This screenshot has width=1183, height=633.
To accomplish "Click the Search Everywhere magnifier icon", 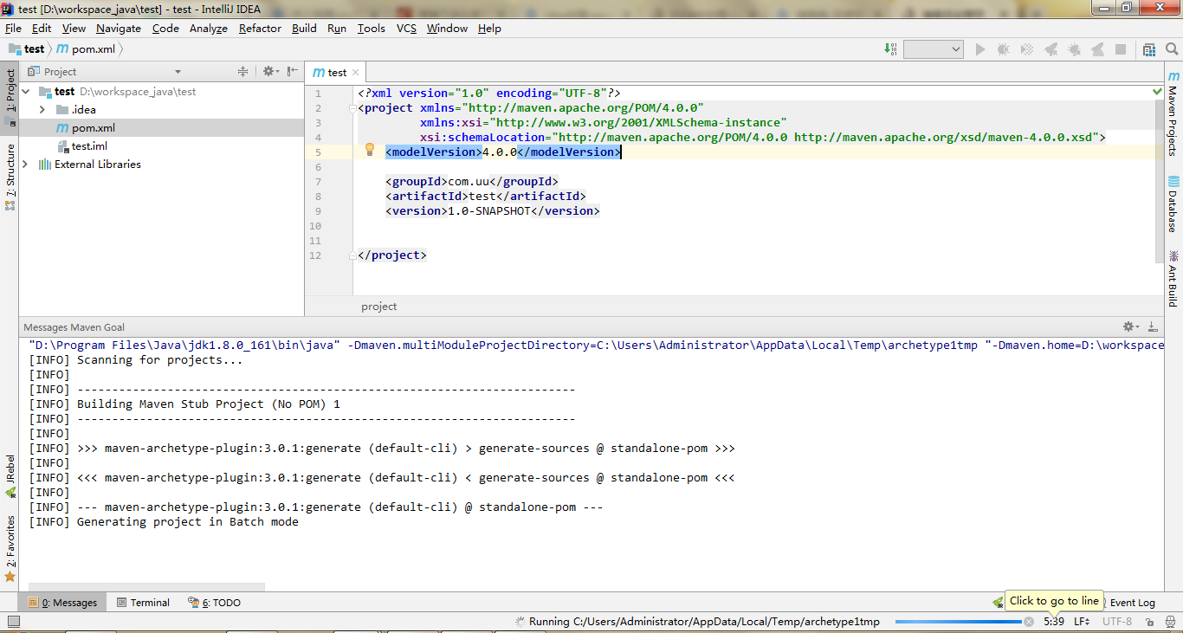I will (1170, 49).
